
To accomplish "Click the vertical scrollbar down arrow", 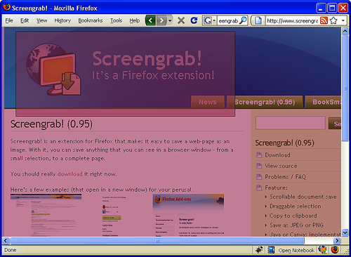I will pyautogui.click(x=345, y=232).
